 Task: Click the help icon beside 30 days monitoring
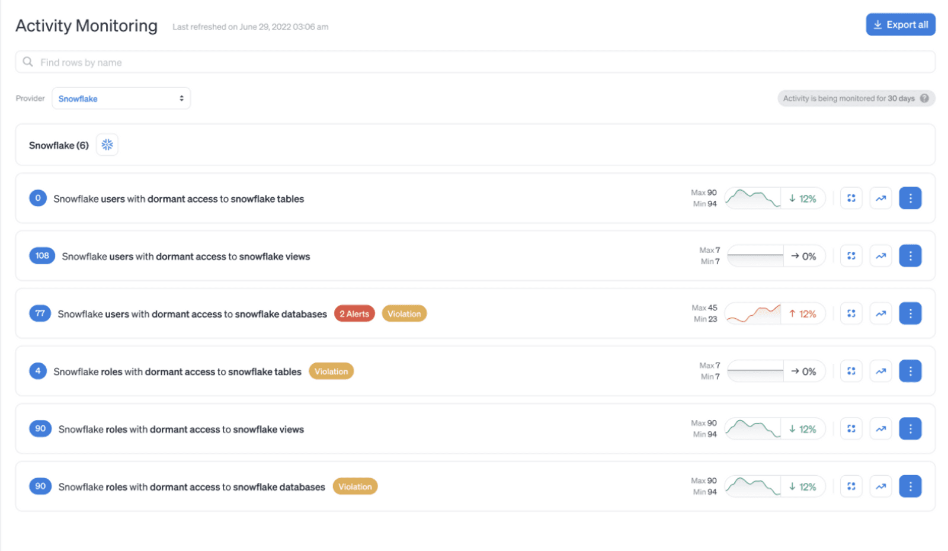point(924,98)
